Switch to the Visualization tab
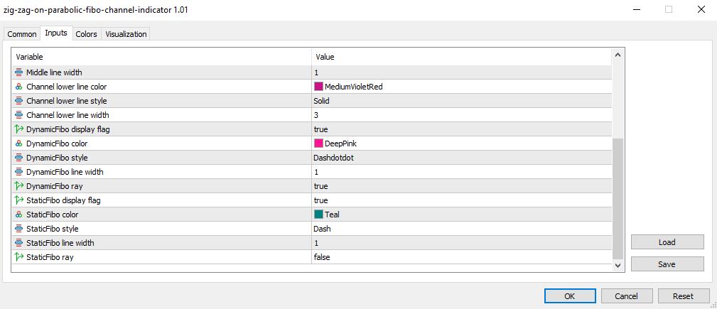Screen dimensions: 717x309 126,34
